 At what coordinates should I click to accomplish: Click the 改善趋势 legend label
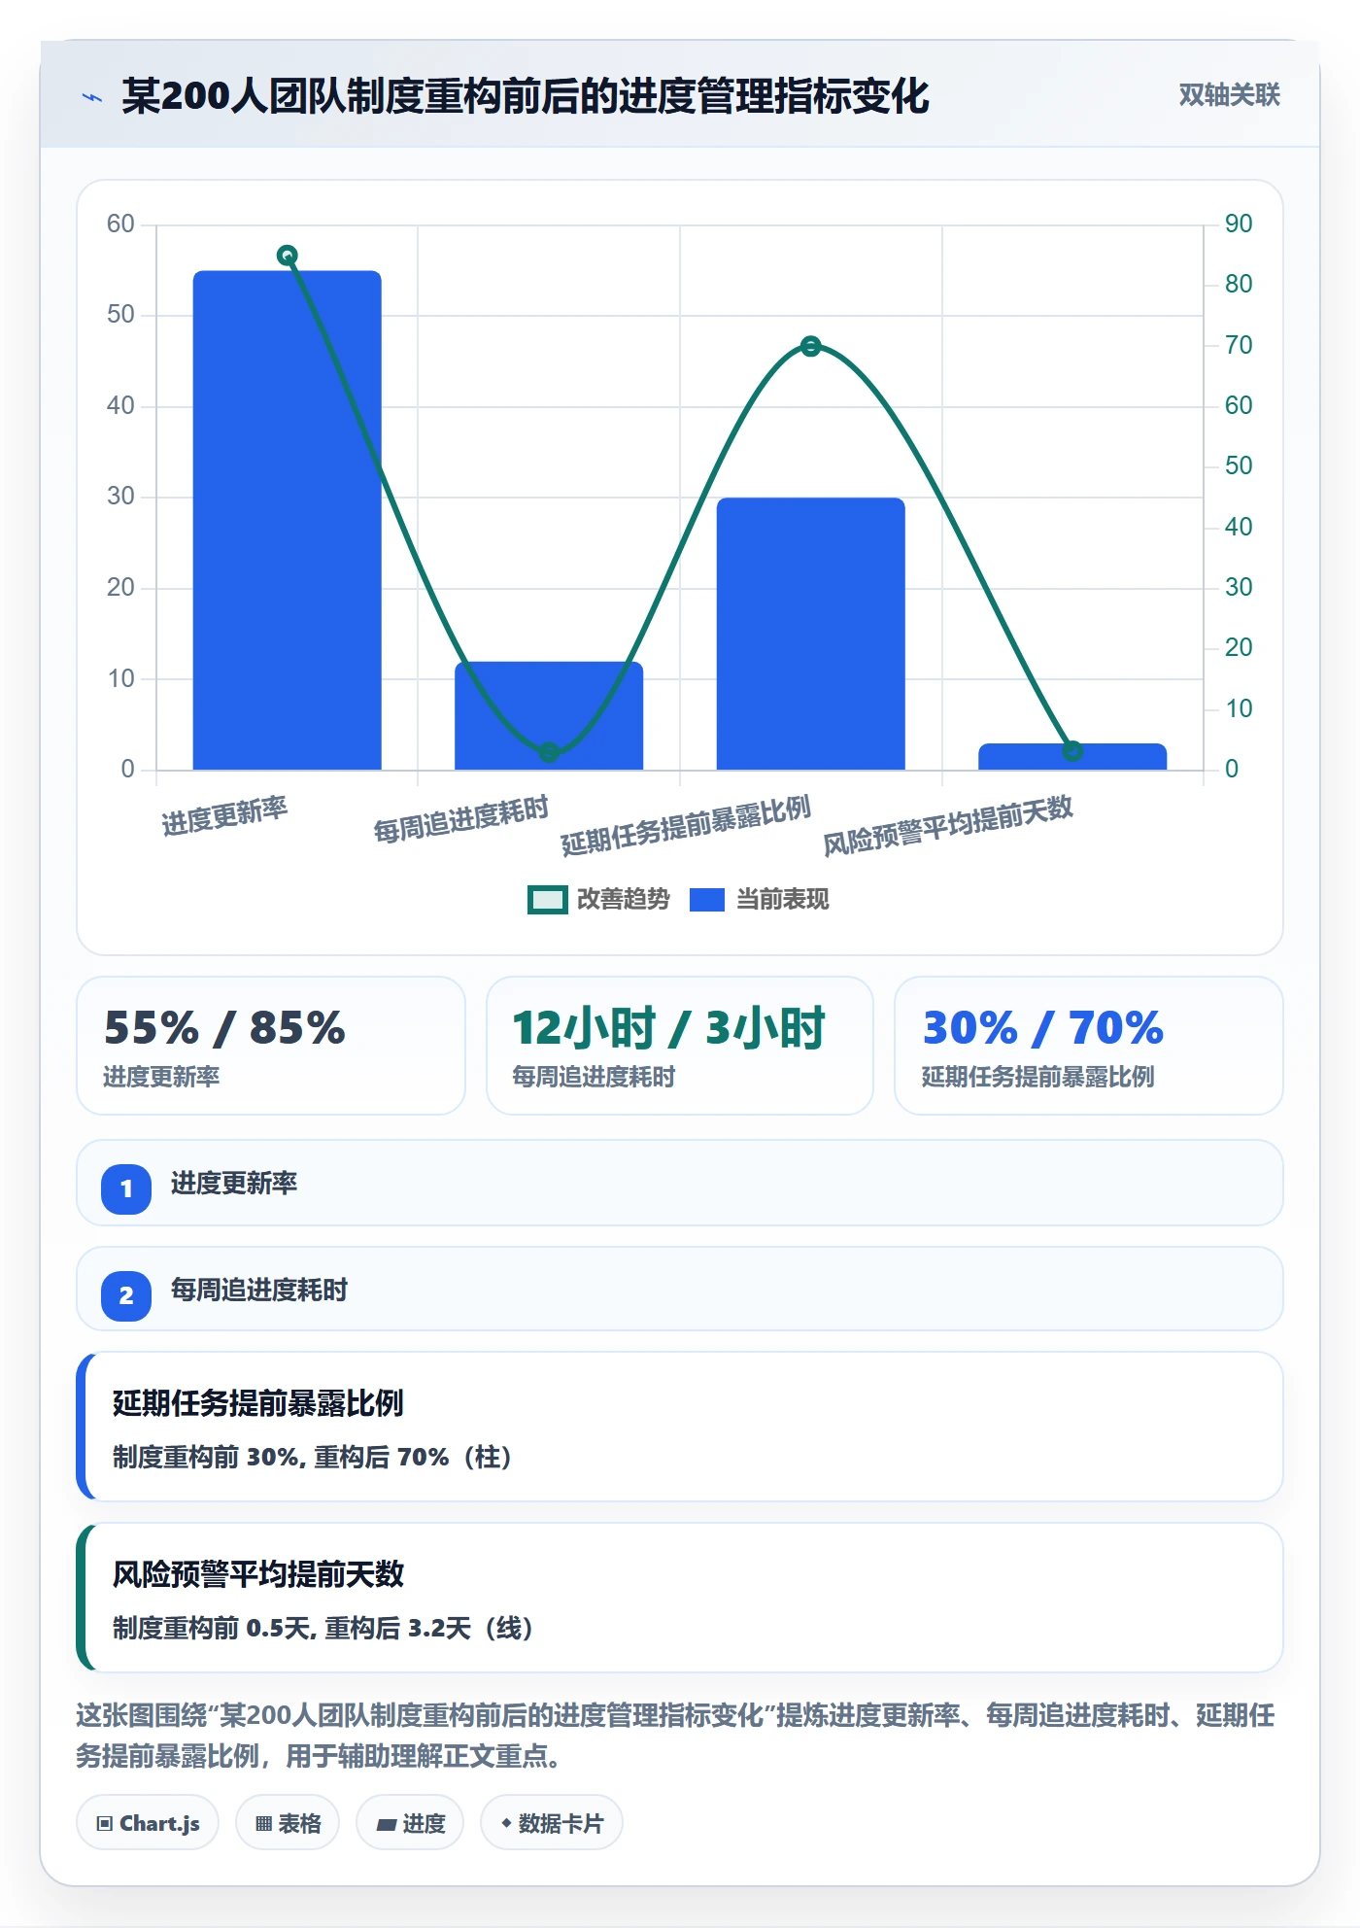pos(624,900)
